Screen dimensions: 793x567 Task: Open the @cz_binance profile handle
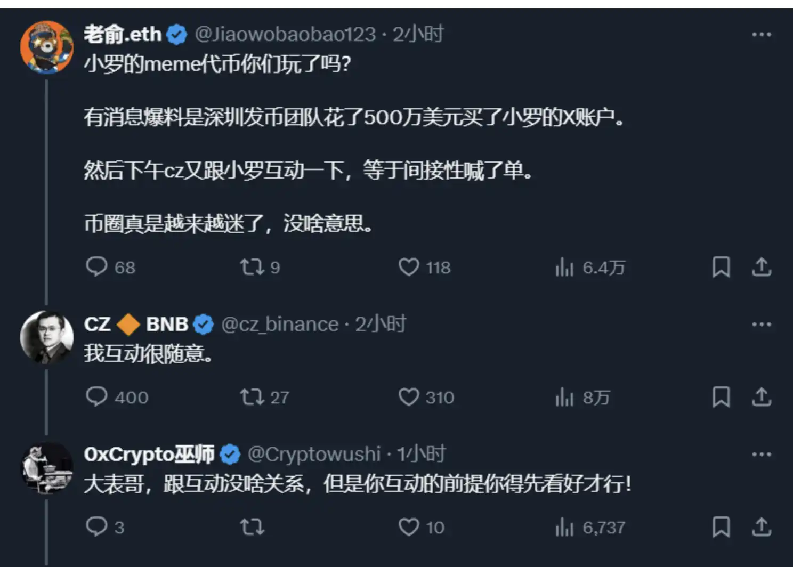[280, 324]
